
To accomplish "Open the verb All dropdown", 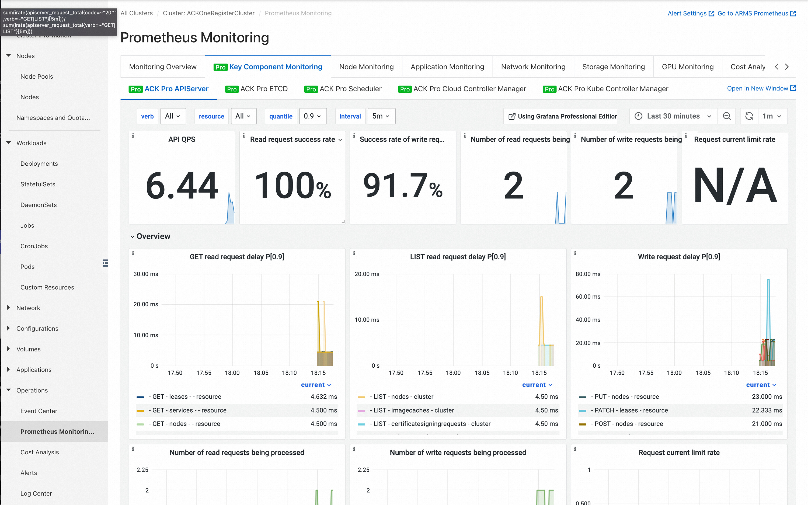I will coord(173,116).
